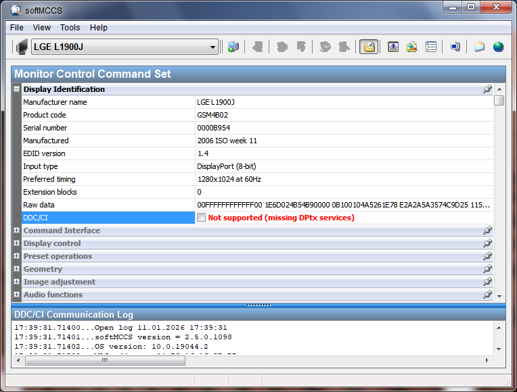The image size is (517, 392).
Task: Click the Preferred timing value 1280x1024 at 60Hz
Action: [x=229, y=179]
